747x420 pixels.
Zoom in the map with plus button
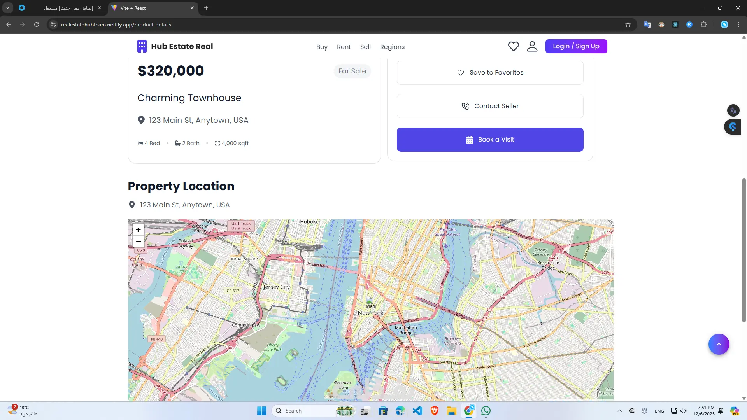pos(138,230)
